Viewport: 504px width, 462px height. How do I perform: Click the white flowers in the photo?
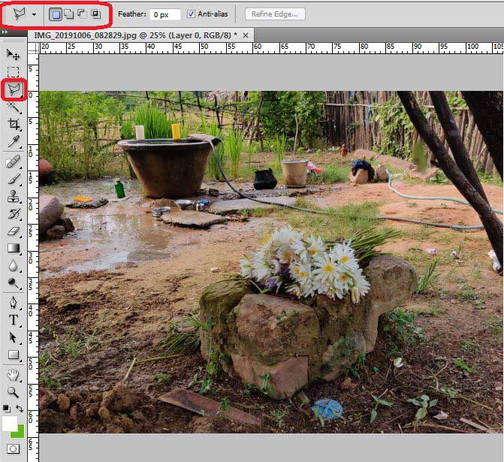tap(306, 264)
